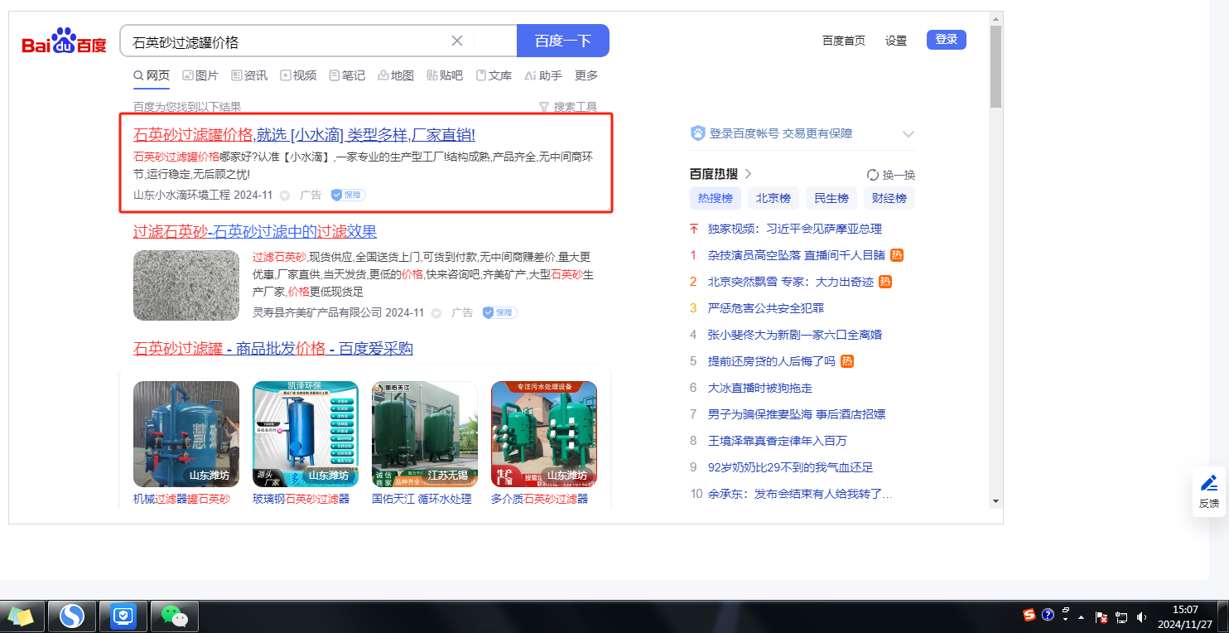Viewport: 1229px width, 633px height.
Task: Open 石英砂过滤罐 百度爱采购 result link
Action: (273, 349)
